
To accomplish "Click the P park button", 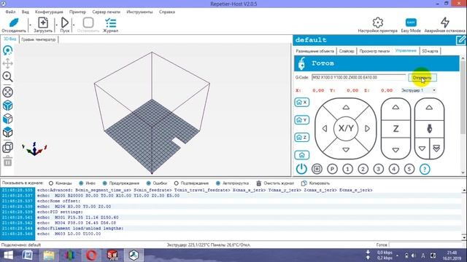I will 332,169.
